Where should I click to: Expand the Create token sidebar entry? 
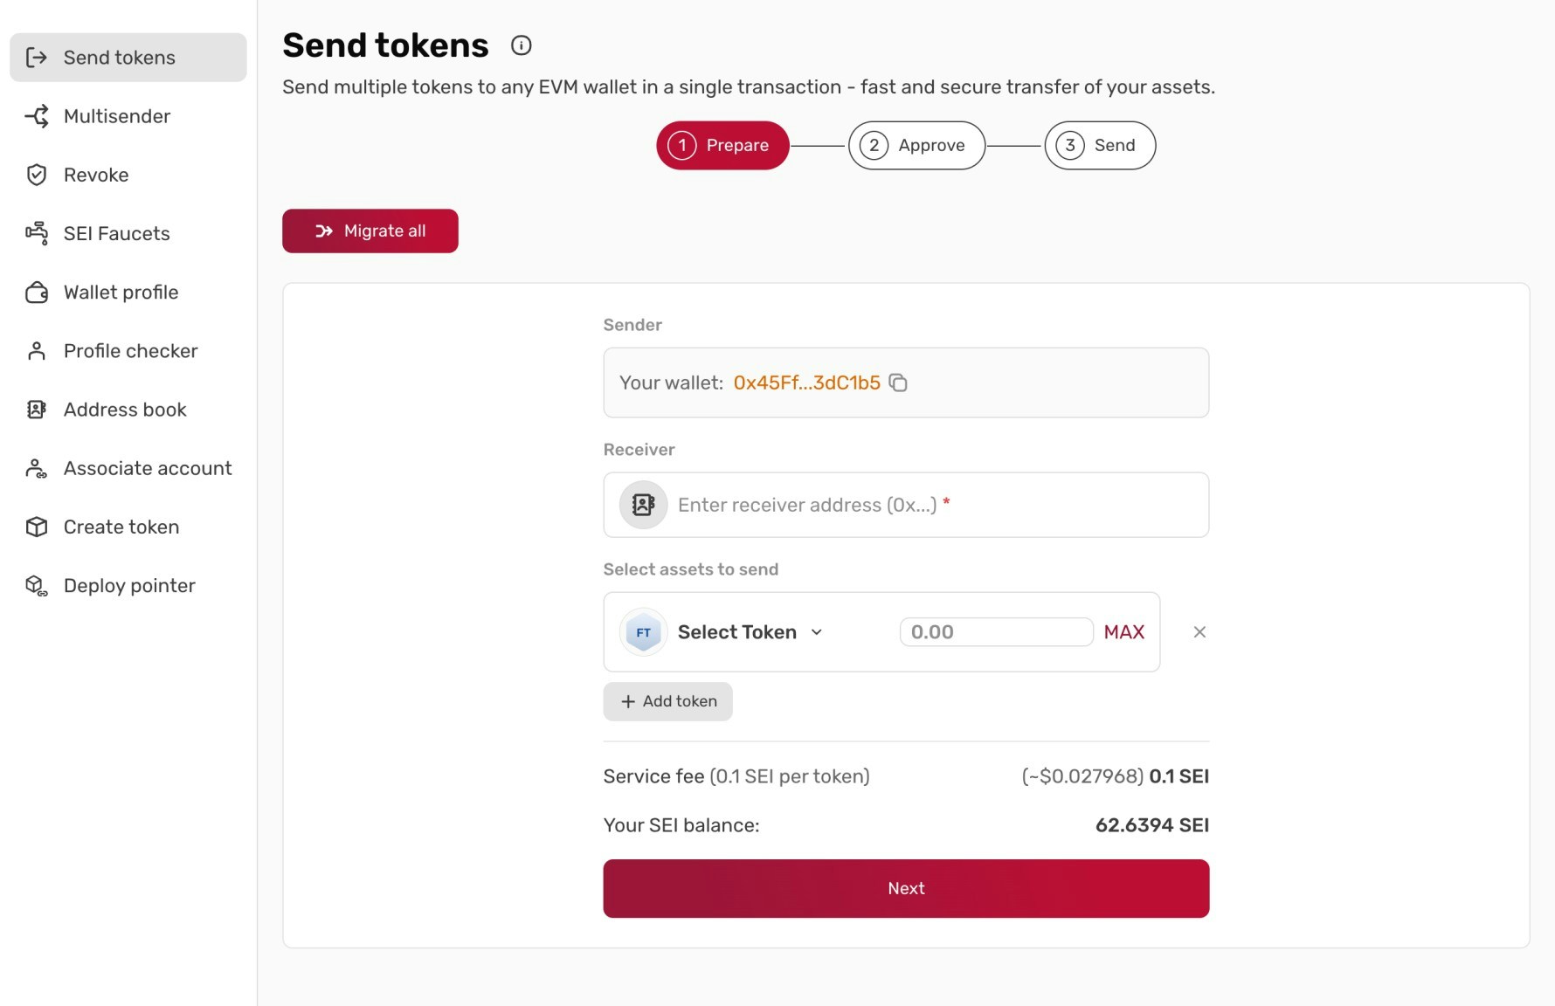[x=121, y=527]
